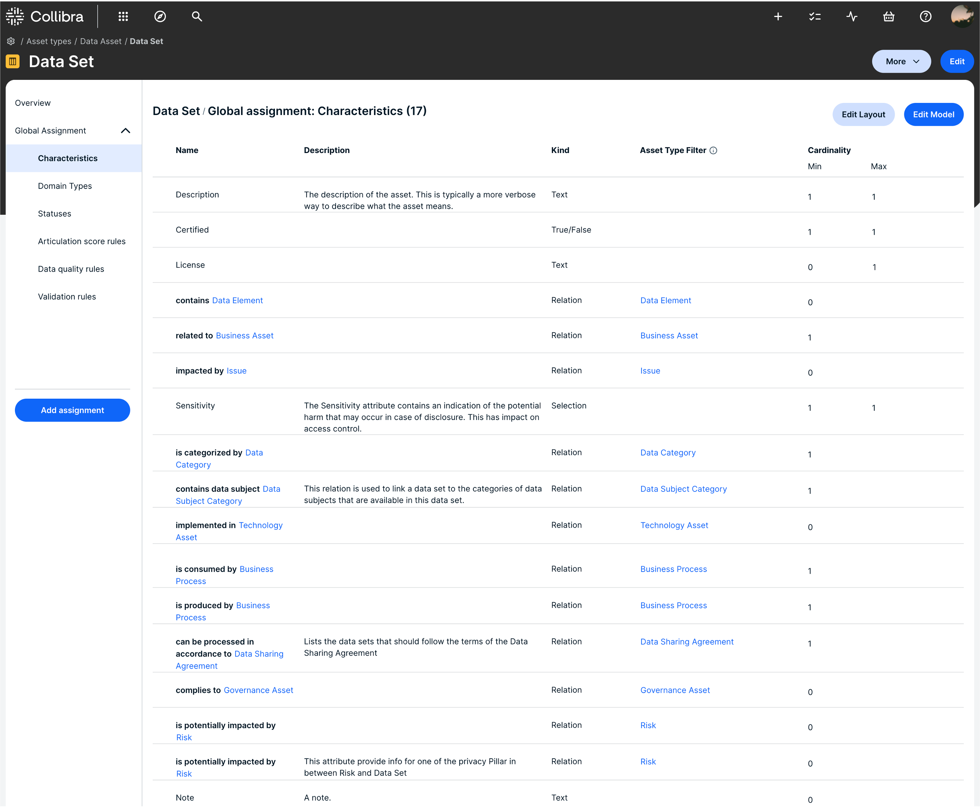The height and width of the screenshot is (807, 980).
Task: Open Data Sharing Agreement filter link
Action: click(687, 642)
